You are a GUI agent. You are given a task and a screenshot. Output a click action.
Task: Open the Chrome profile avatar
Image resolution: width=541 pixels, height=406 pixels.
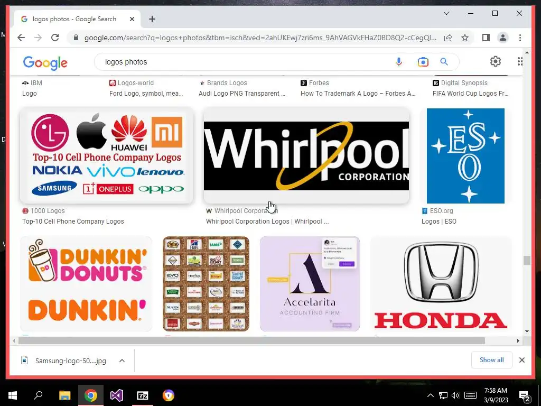[503, 38]
